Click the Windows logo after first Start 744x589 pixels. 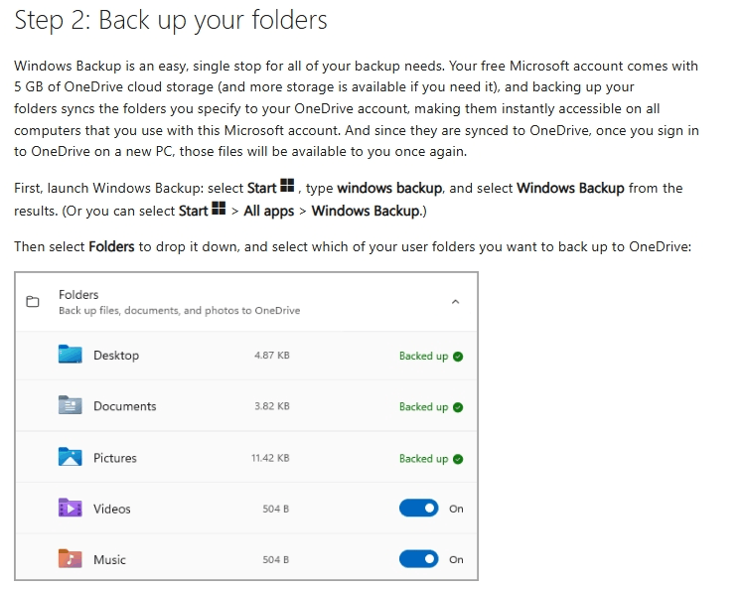click(x=287, y=186)
